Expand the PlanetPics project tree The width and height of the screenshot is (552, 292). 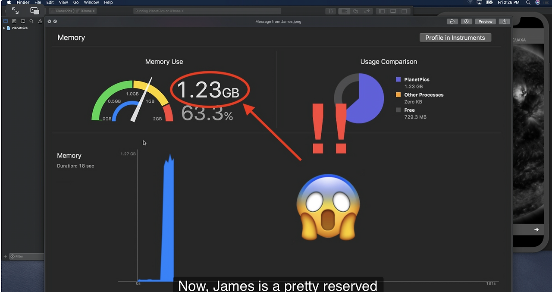point(4,28)
